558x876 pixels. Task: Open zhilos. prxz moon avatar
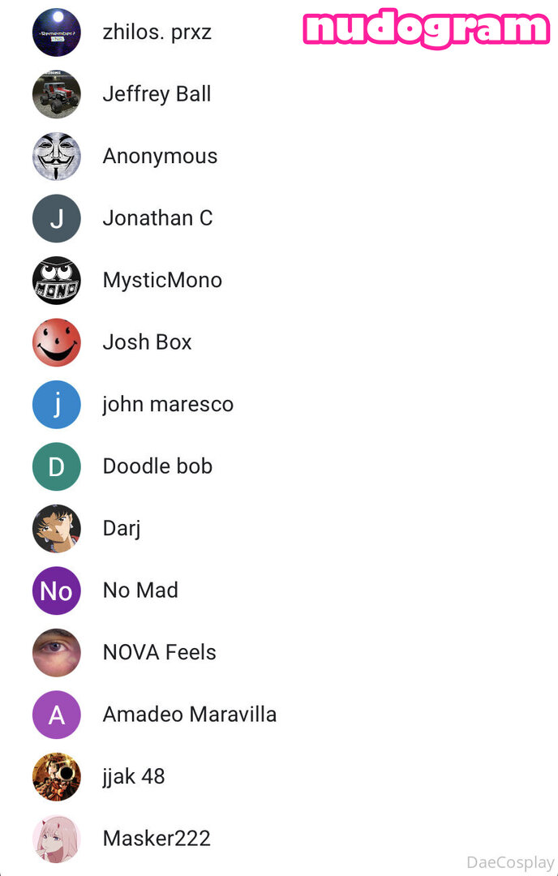tap(57, 32)
